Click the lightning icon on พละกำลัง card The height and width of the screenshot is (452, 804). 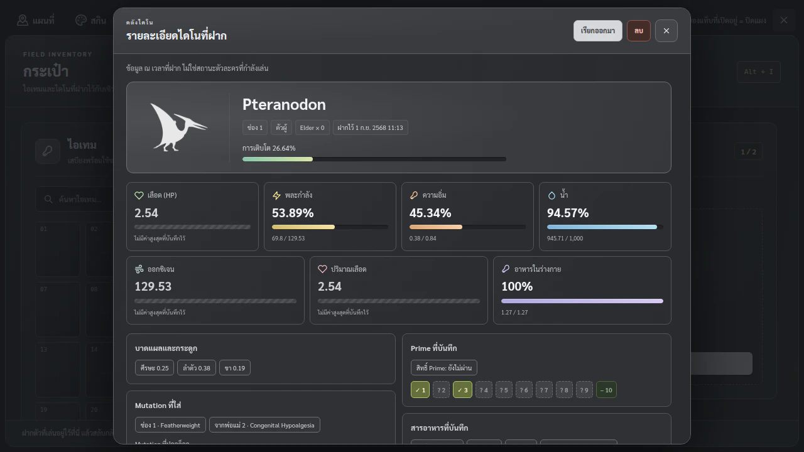point(276,195)
